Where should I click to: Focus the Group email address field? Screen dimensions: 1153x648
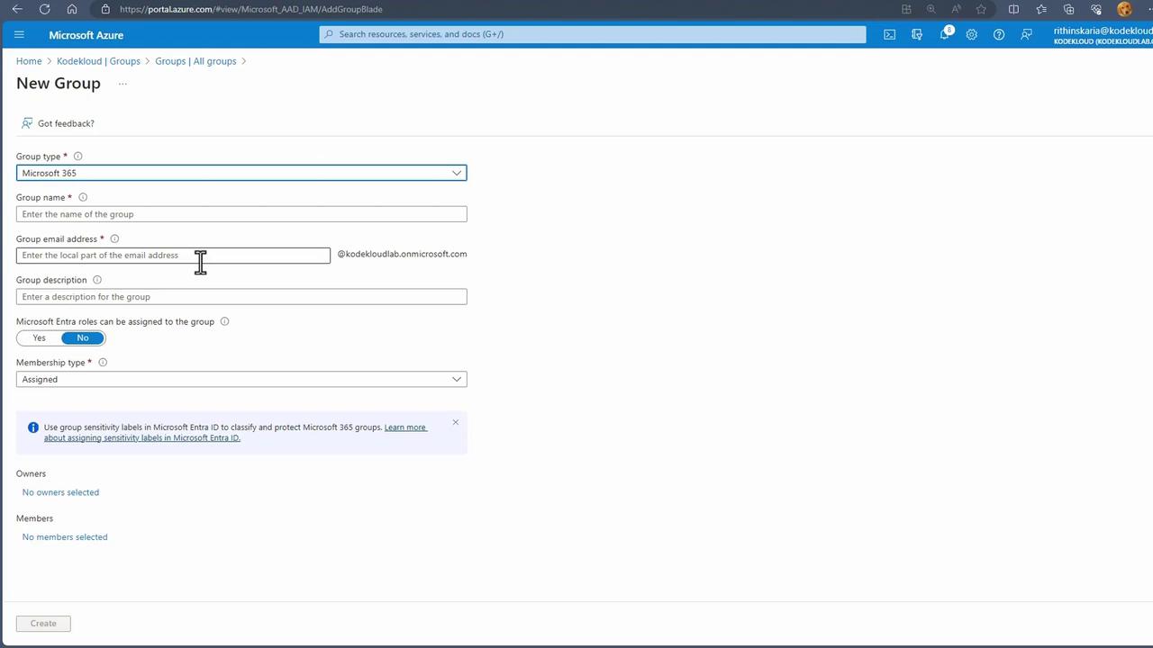(173, 256)
